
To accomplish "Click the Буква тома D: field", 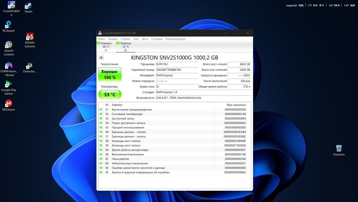I will point(177,86).
